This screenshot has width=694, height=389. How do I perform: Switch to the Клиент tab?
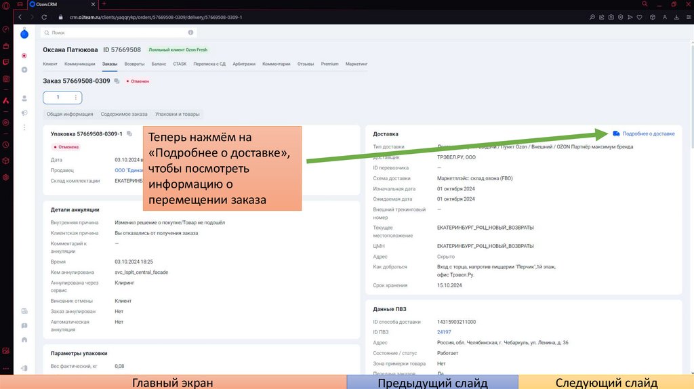[x=50, y=64]
